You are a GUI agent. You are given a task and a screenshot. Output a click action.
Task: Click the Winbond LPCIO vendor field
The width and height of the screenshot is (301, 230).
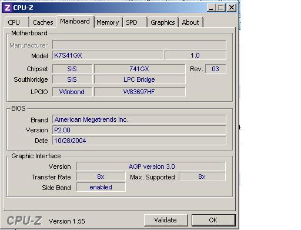(x=72, y=92)
